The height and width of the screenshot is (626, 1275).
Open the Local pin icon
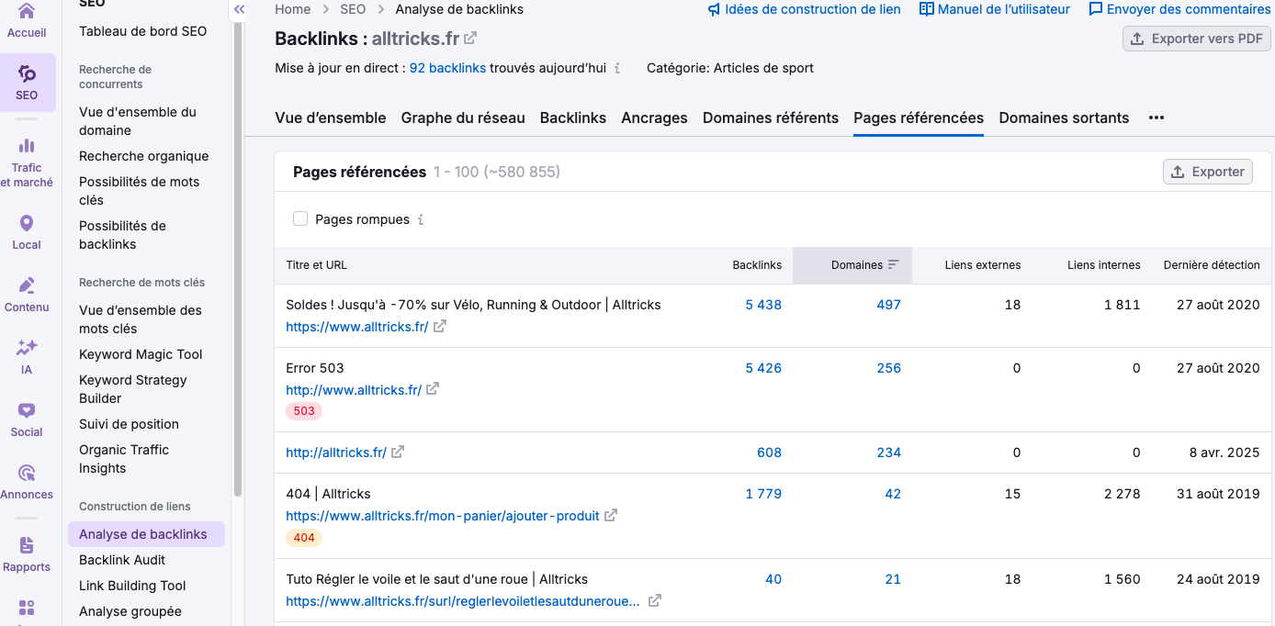click(x=27, y=223)
